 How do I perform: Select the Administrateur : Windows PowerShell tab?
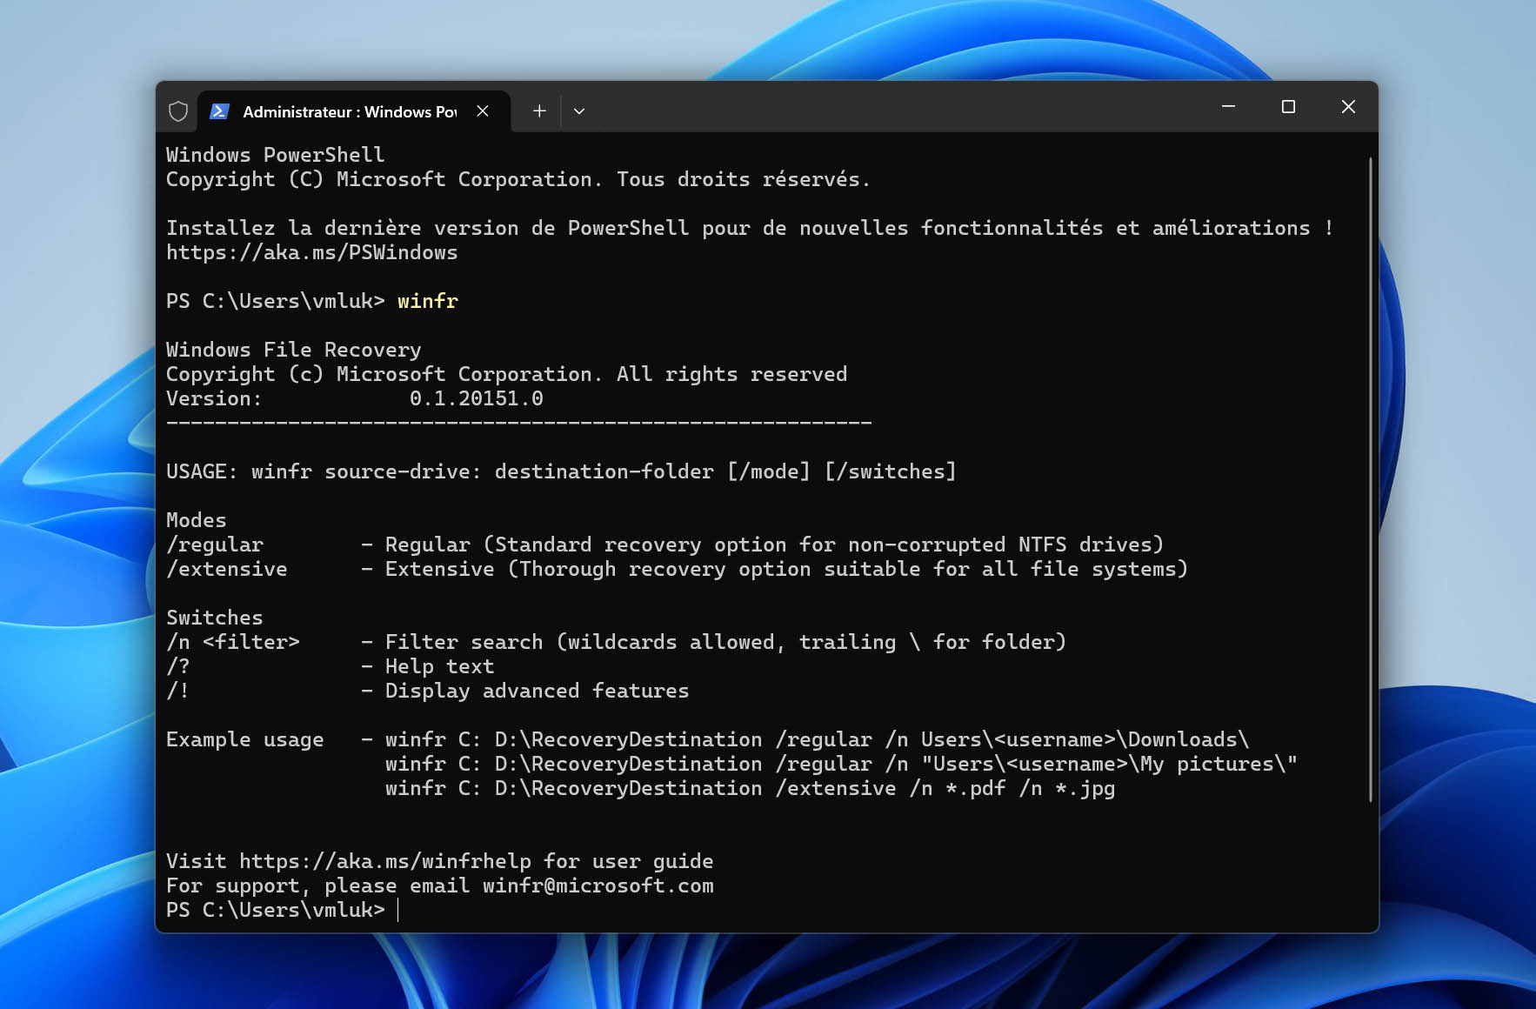point(354,111)
